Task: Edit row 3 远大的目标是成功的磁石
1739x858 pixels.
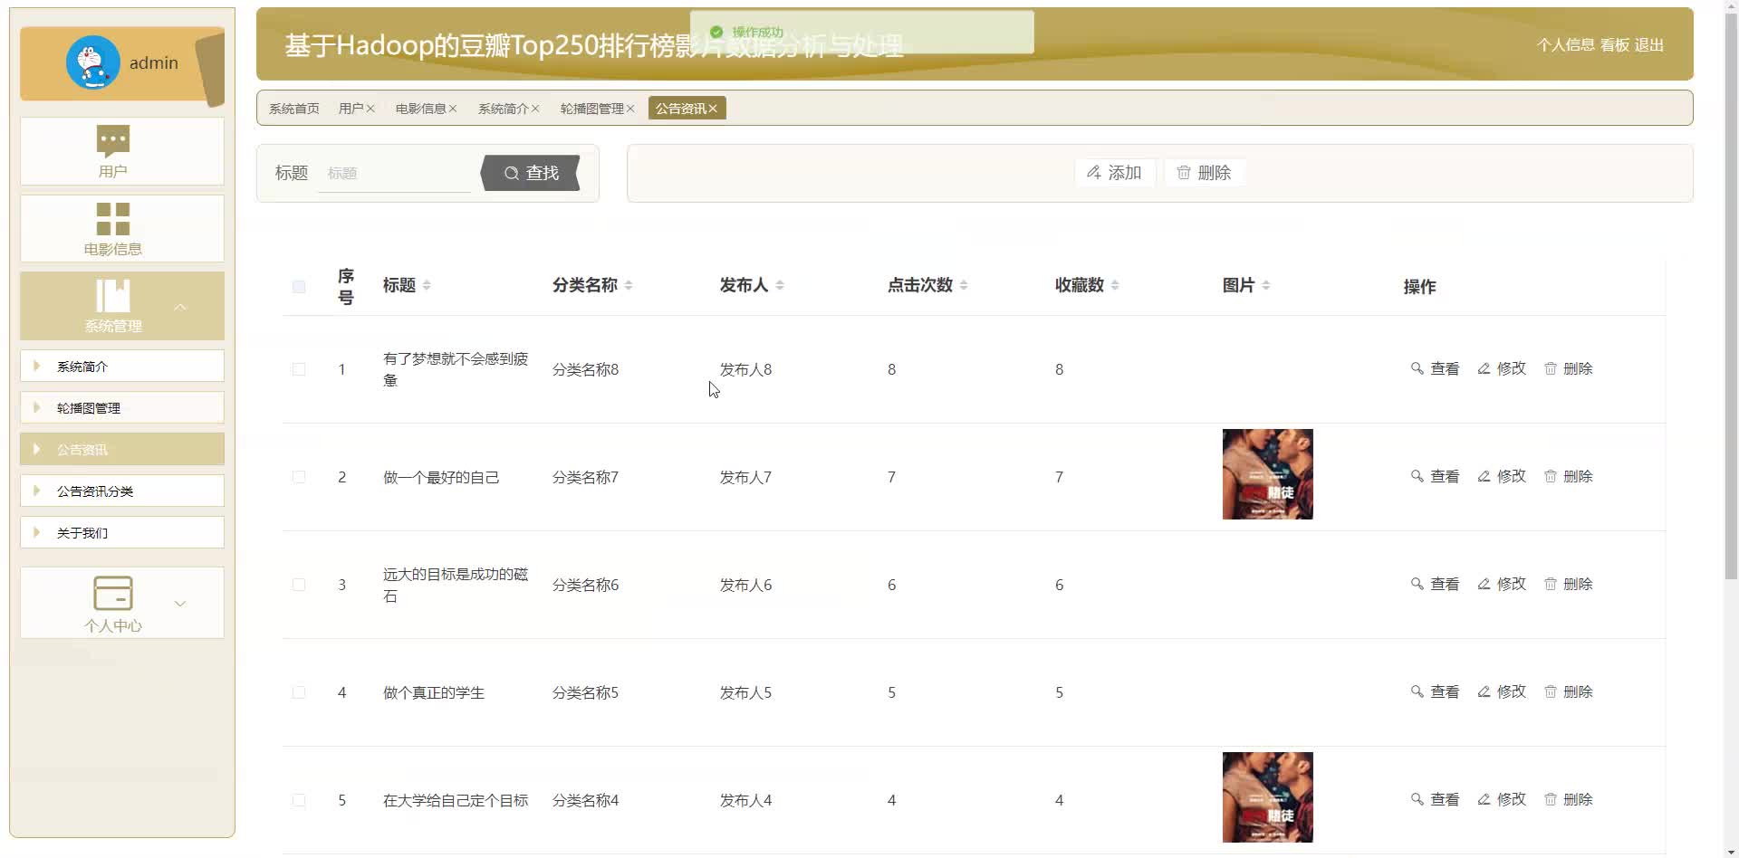Action: [x=1502, y=584]
